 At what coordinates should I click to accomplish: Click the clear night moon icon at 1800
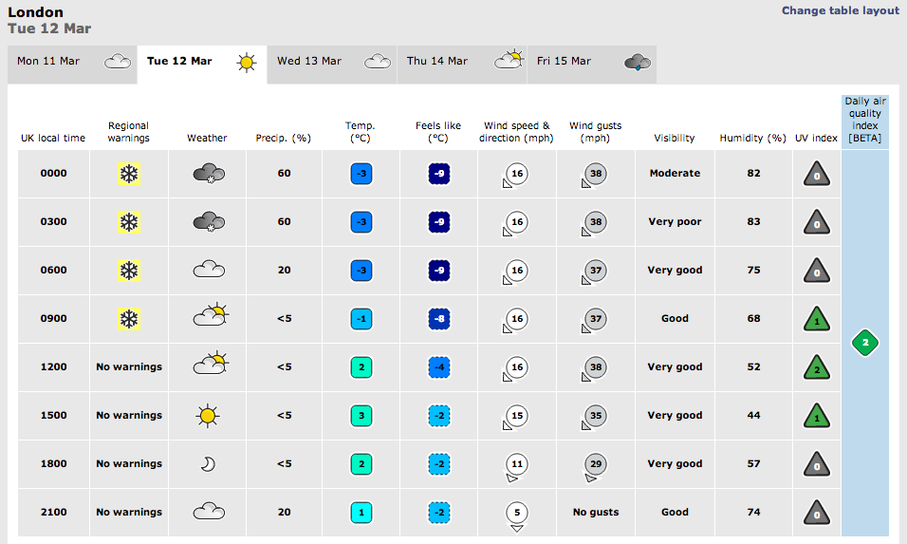click(208, 464)
